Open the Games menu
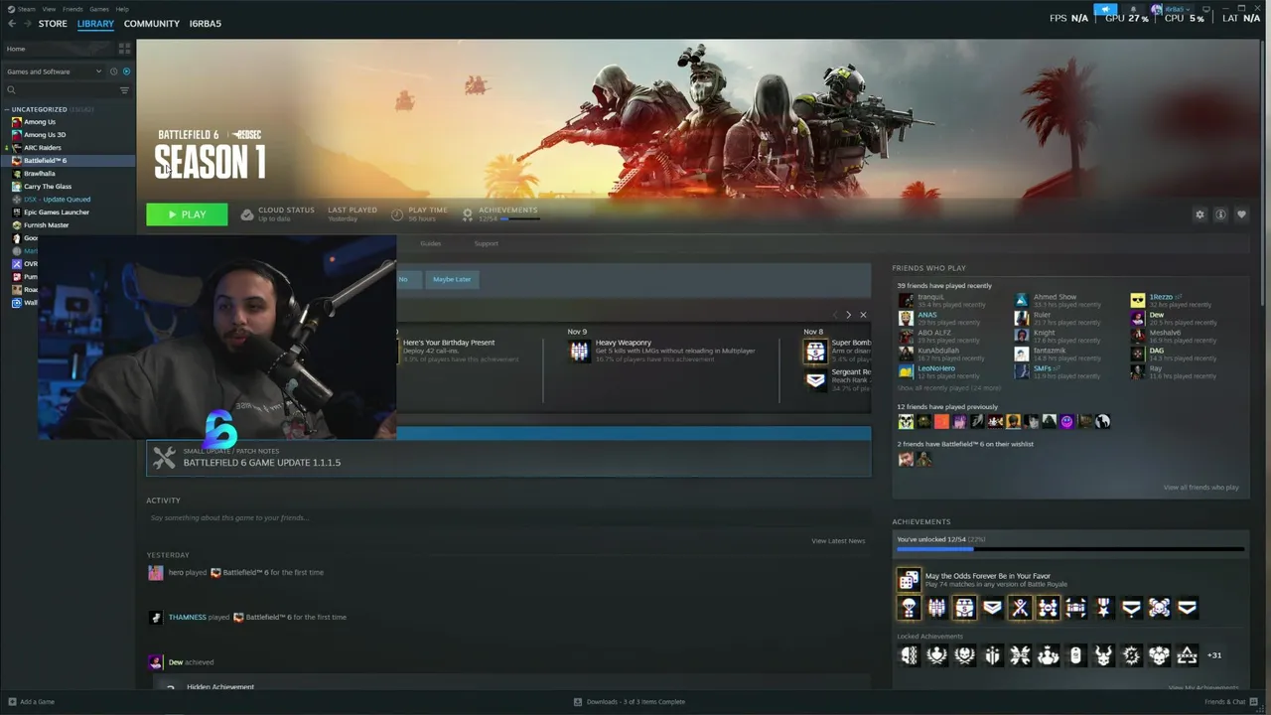Viewport: 1271px width, 715px height. [x=99, y=9]
